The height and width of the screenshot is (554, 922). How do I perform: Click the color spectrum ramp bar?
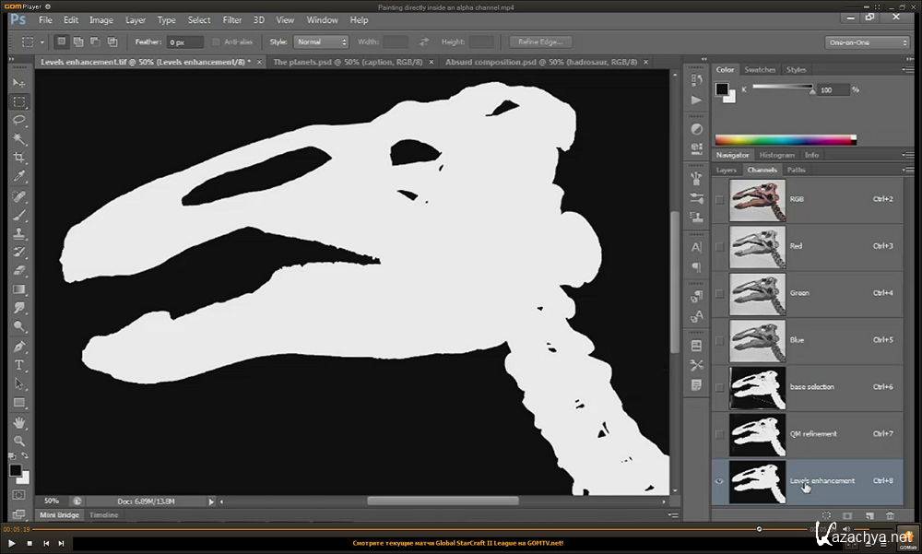click(786, 140)
